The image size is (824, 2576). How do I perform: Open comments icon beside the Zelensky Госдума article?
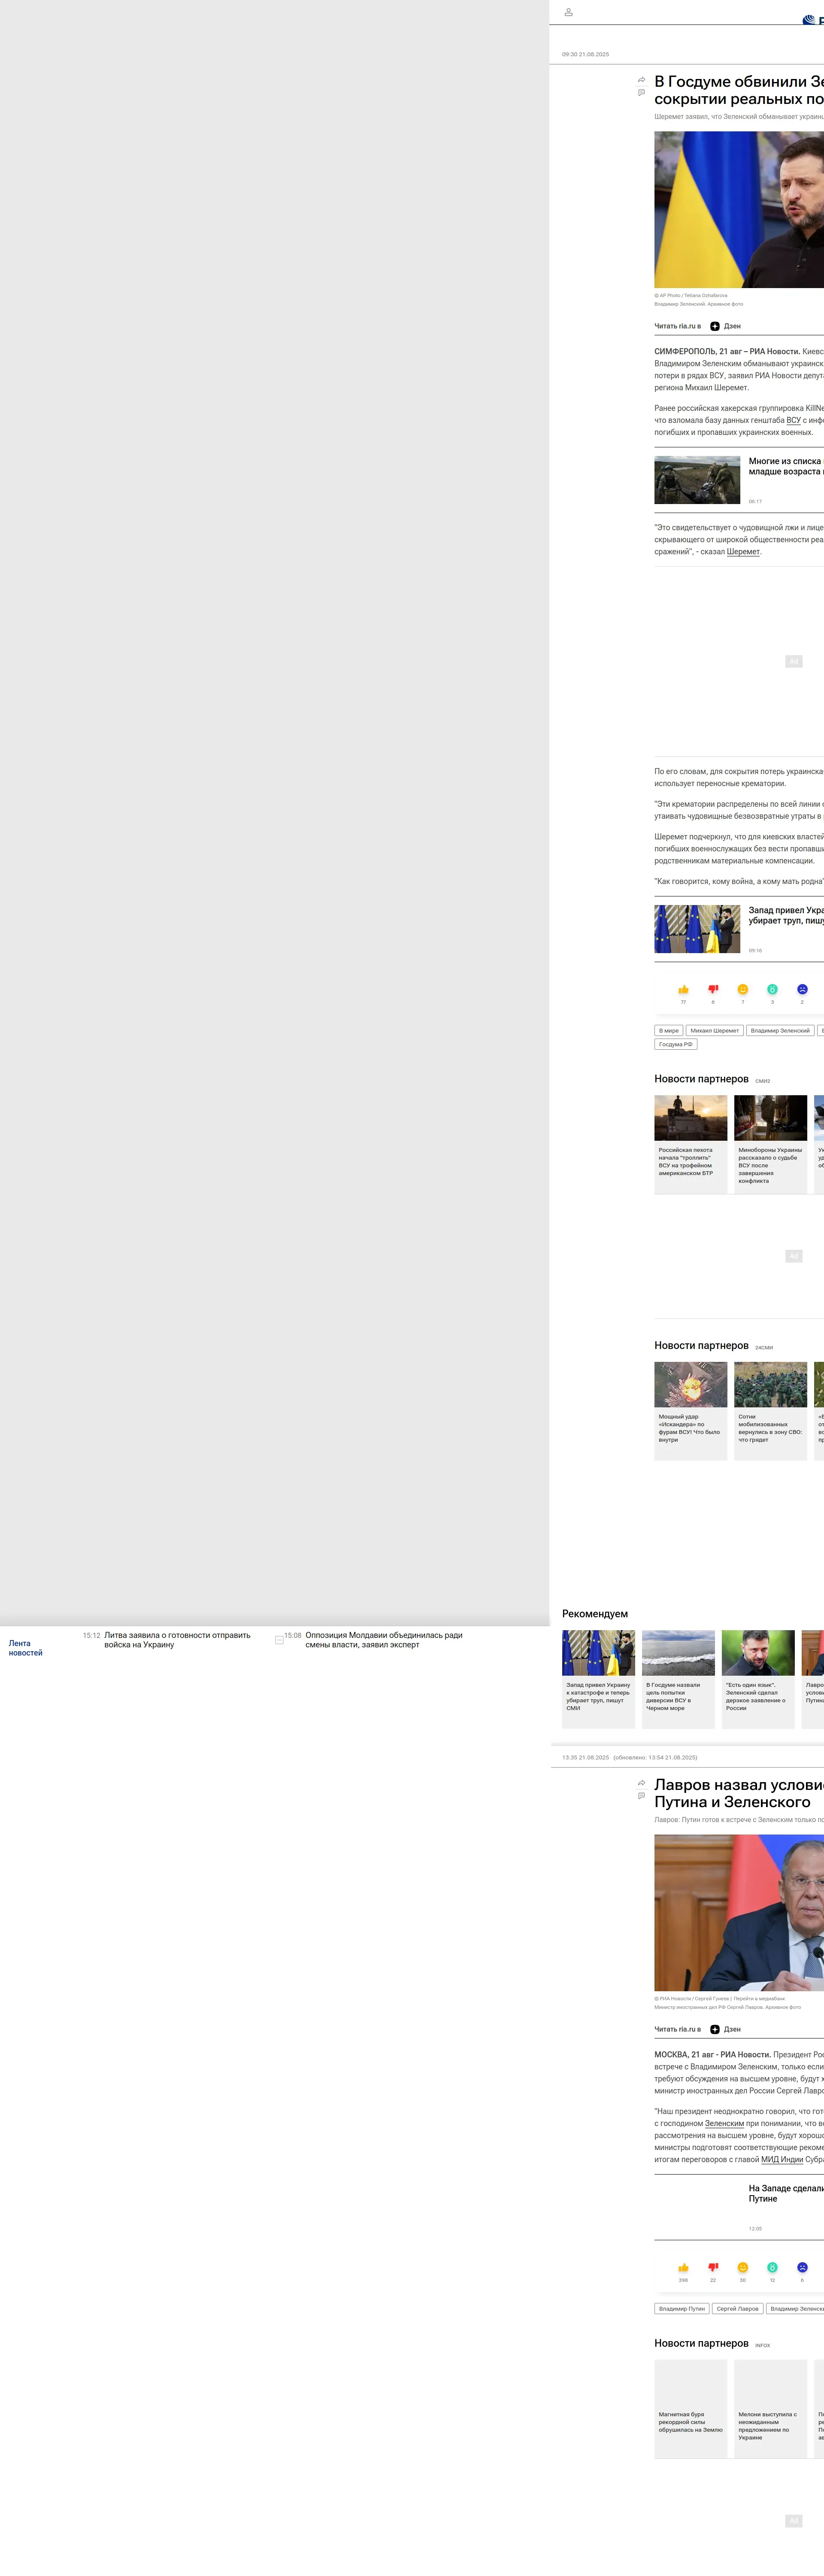point(641,93)
